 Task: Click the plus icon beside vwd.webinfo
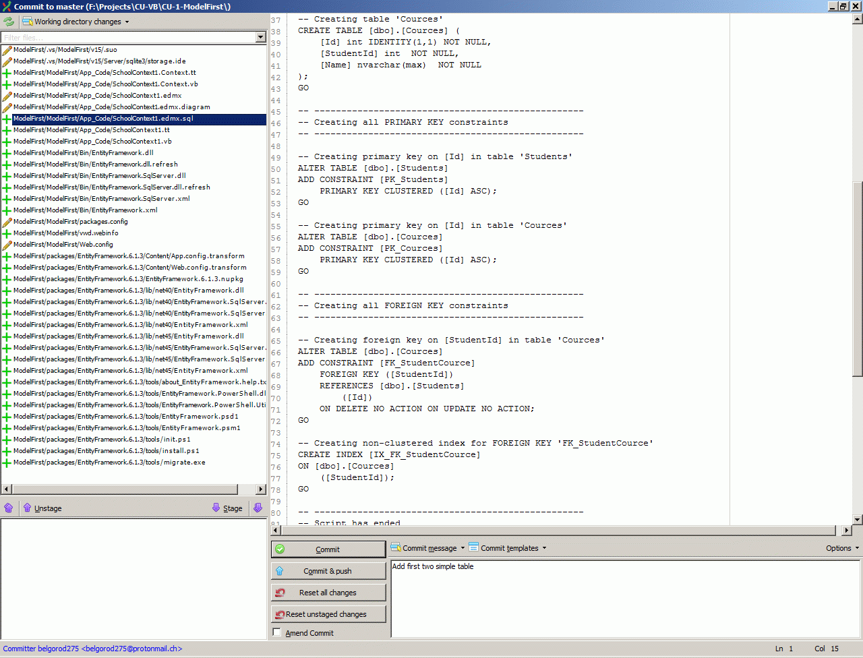point(7,233)
